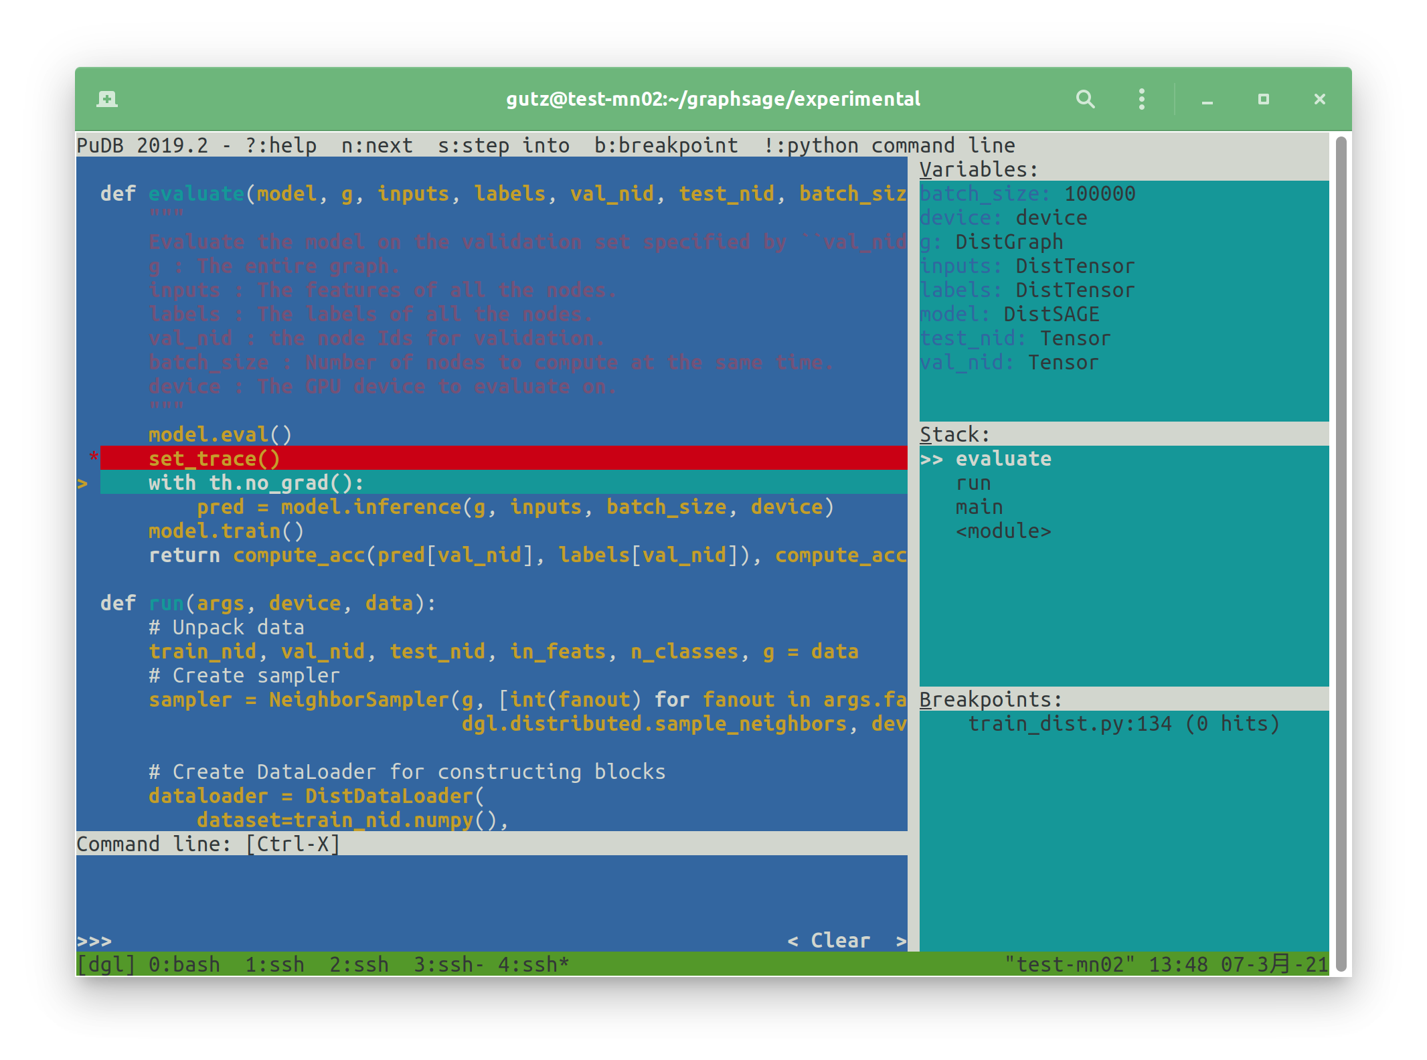Select the inputs: DistTensor variable
The image size is (1427, 1060).
1124,266
